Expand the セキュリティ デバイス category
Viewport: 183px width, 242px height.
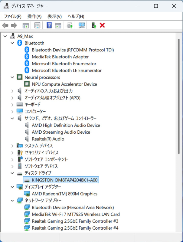tap(12, 153)
